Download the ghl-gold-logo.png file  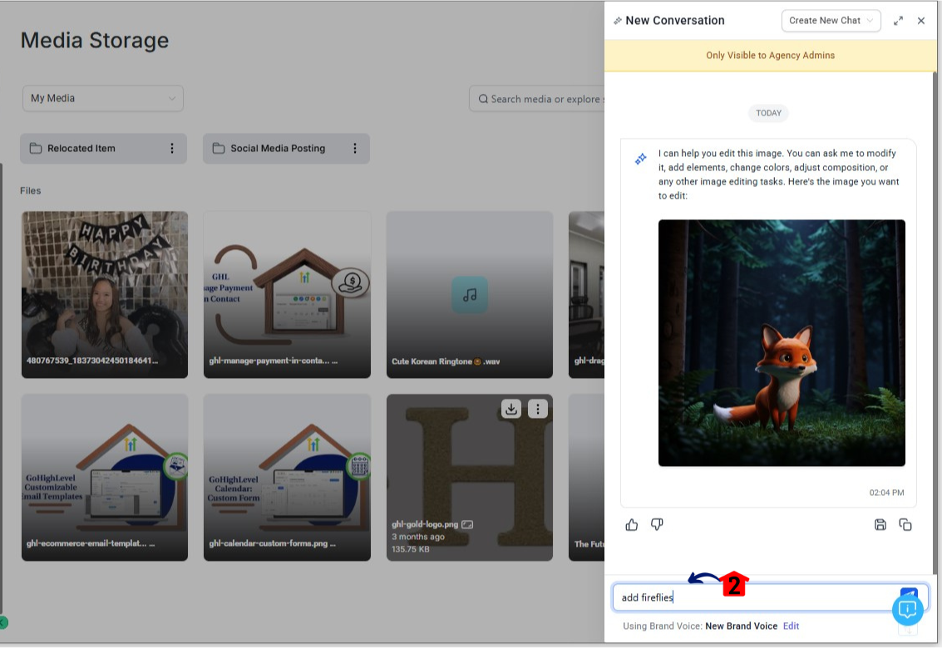(x=511, y=408)
